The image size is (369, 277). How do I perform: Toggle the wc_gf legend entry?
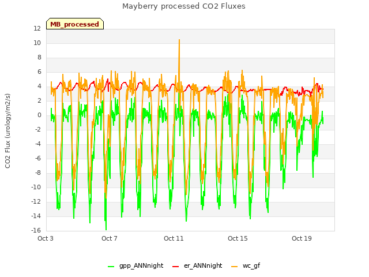pyautogui.click(x=246, y=265)
